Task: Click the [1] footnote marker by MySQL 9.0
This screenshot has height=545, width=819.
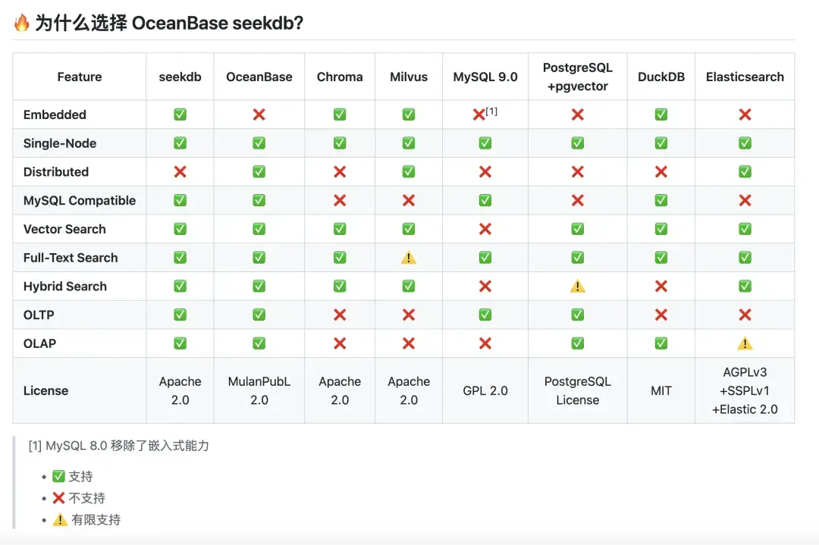Action: [x=491, y=111]
